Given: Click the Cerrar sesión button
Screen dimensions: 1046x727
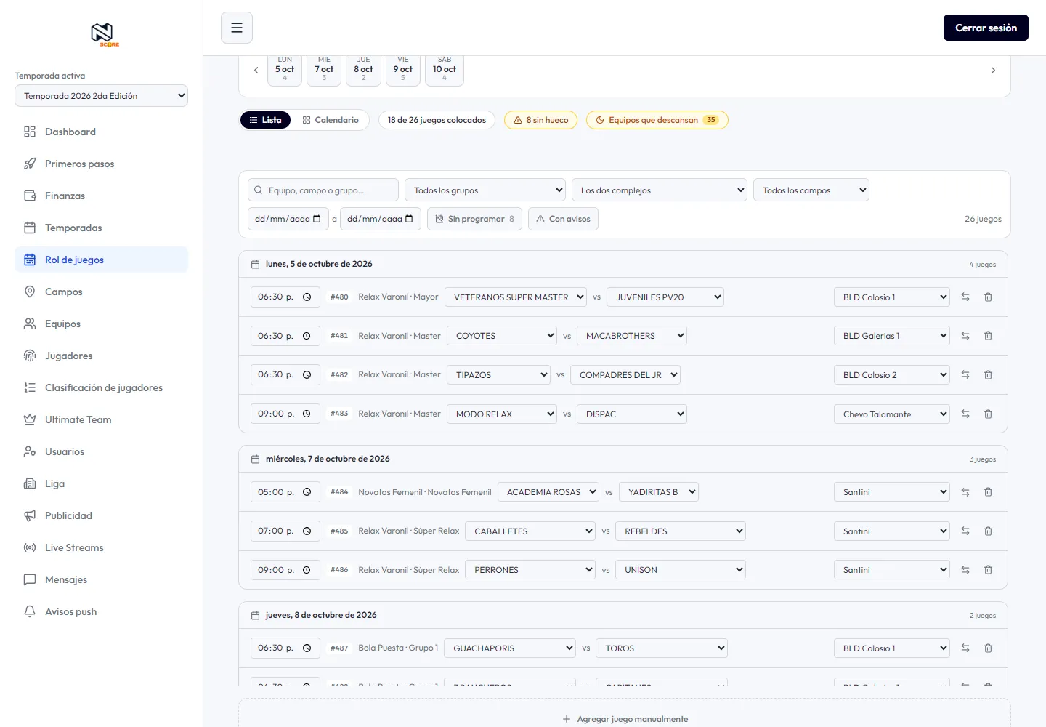Looking at the screenshot, I should coord(986,28).
